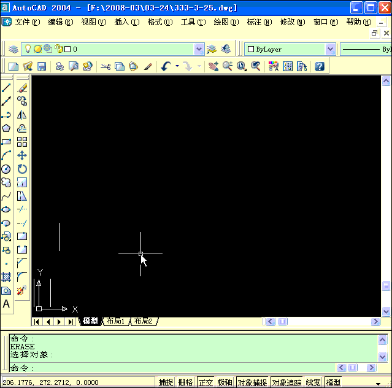The height and width of the screenshot is (388, 392).
Task: Select the 模型 tab
Action: coord(90,321)
